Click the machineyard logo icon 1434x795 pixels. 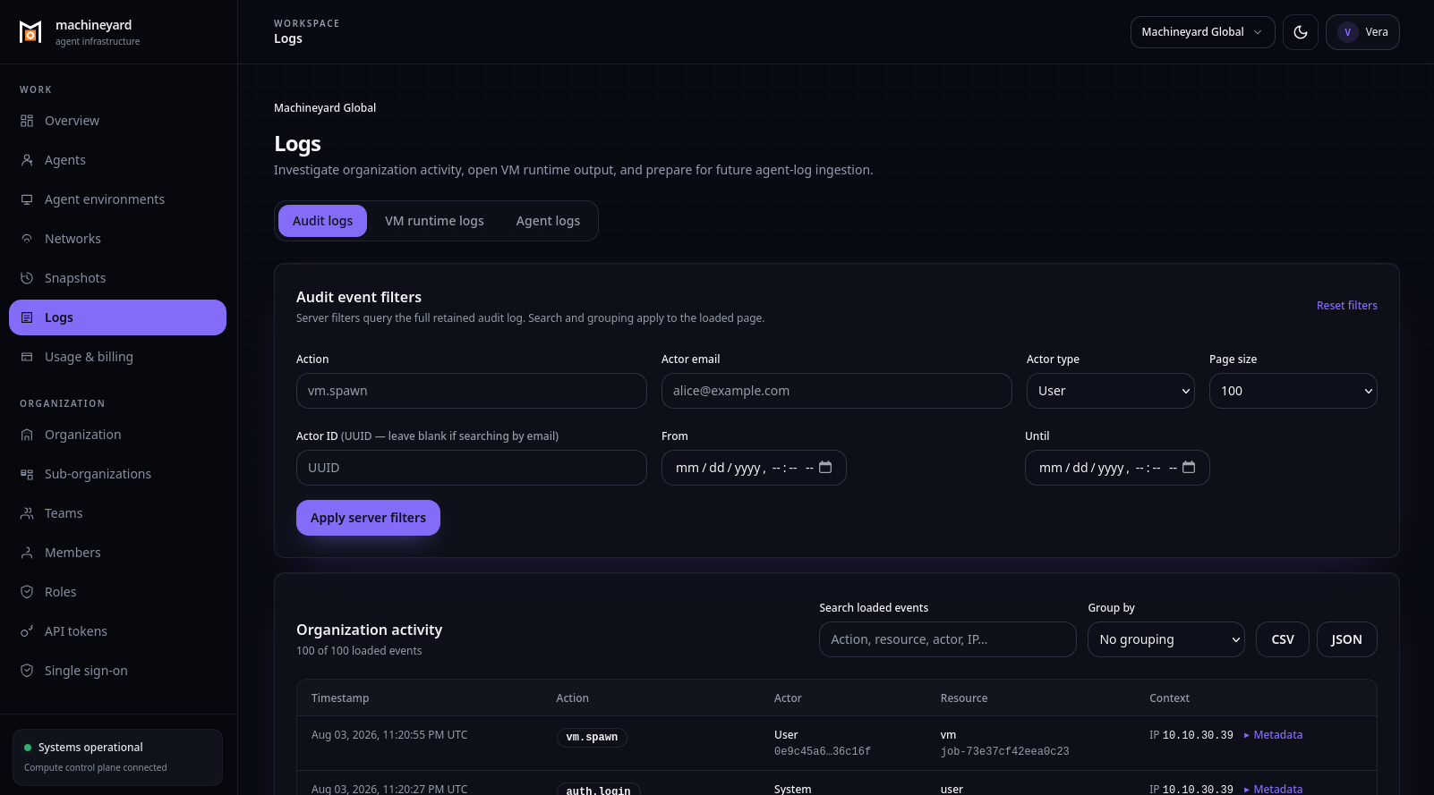pos(30,32)
